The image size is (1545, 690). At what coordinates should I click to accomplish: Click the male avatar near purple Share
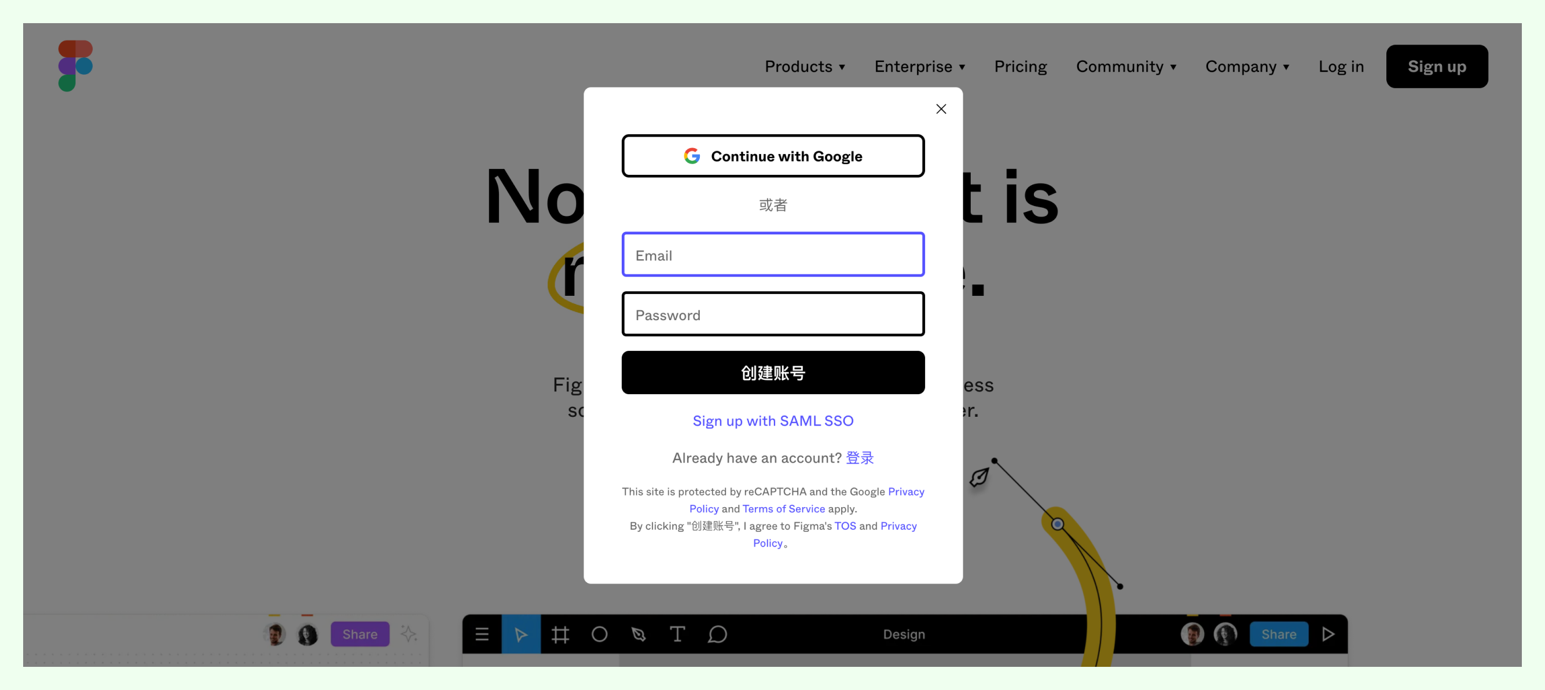pos(275,634)
